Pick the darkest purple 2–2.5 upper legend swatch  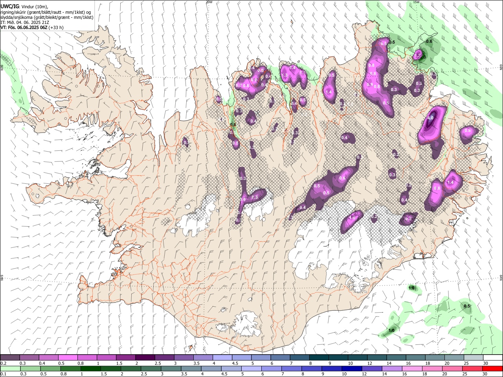[x=145, y=357]
